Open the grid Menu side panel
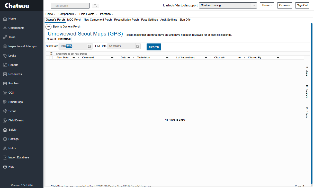The height and width of the screenshot is (188, 314). click(x=307, y=71)
